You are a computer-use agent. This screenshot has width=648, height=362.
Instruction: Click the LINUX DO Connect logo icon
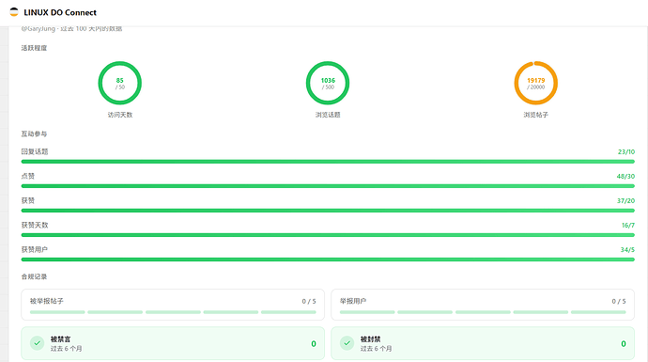coord(14,12)
